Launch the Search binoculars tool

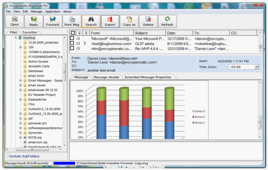[91, 21]
